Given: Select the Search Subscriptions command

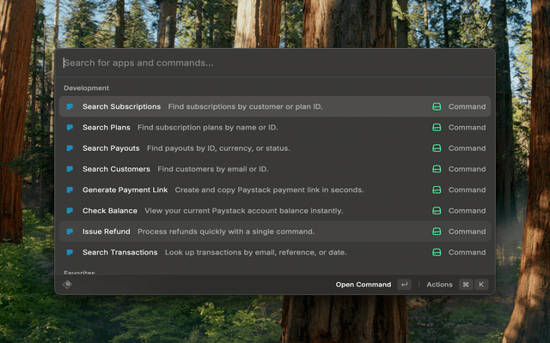Looking at the screenshot, I should [x=121, y=107].
